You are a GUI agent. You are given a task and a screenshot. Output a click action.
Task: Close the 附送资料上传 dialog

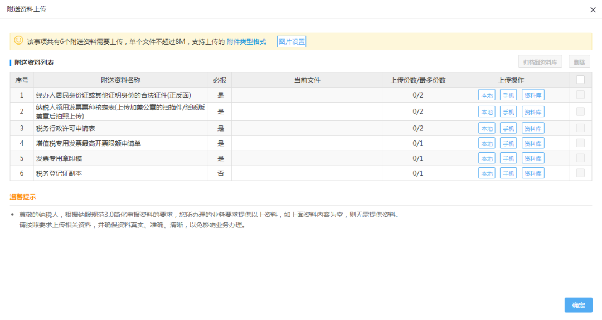click(593, 10)
